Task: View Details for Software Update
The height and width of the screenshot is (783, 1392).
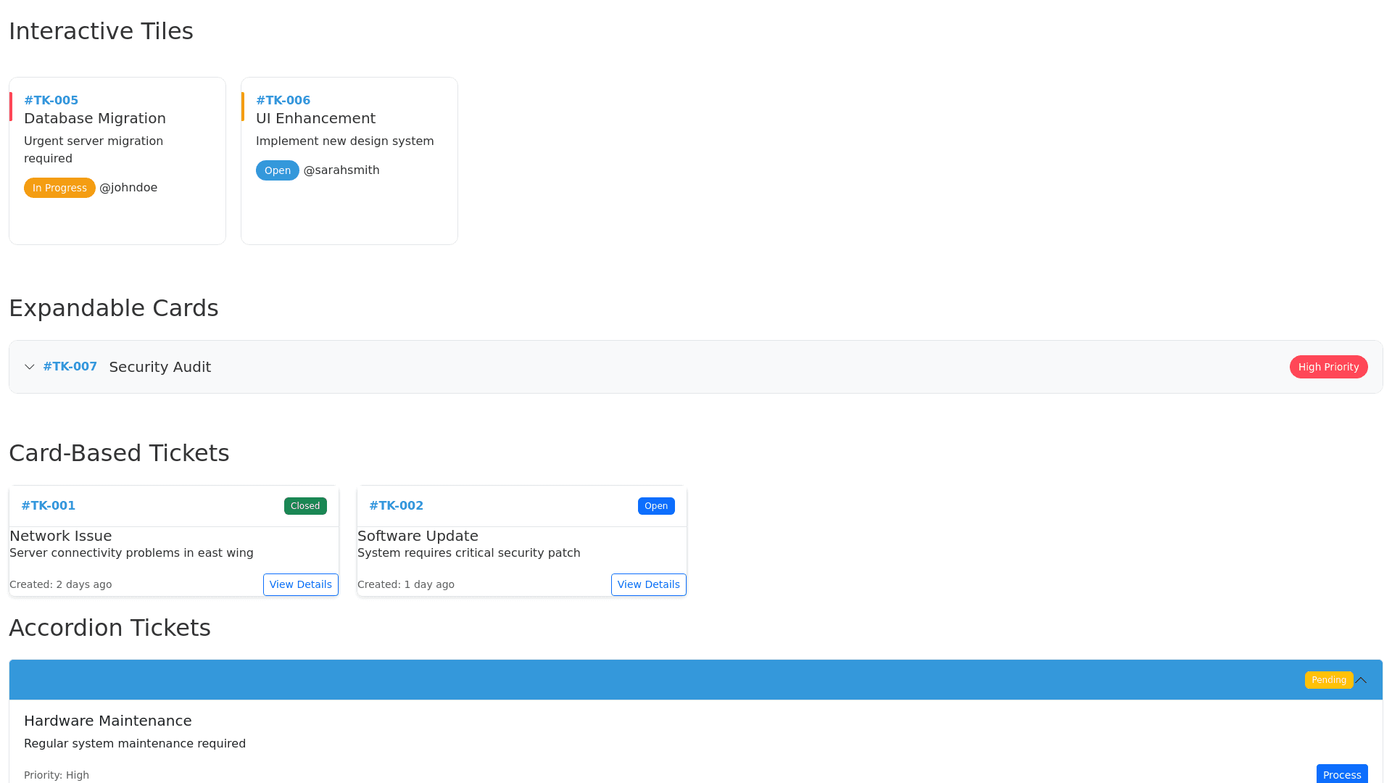Action: click(648, 584)
